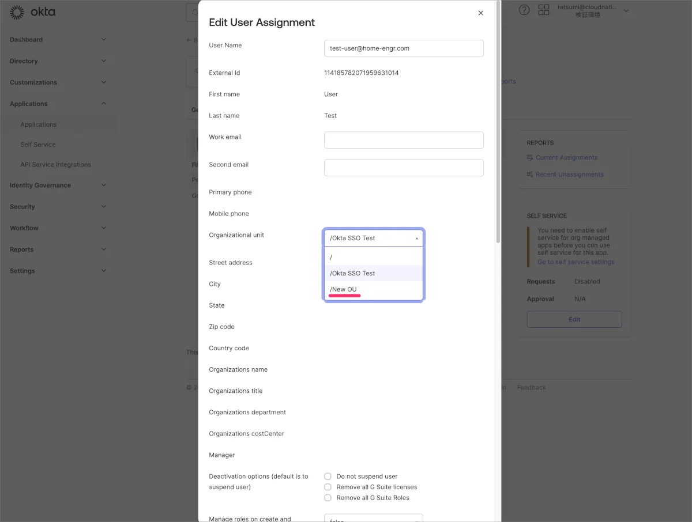Choose the /New OU option
692x522 pixels.
[374, 289]
